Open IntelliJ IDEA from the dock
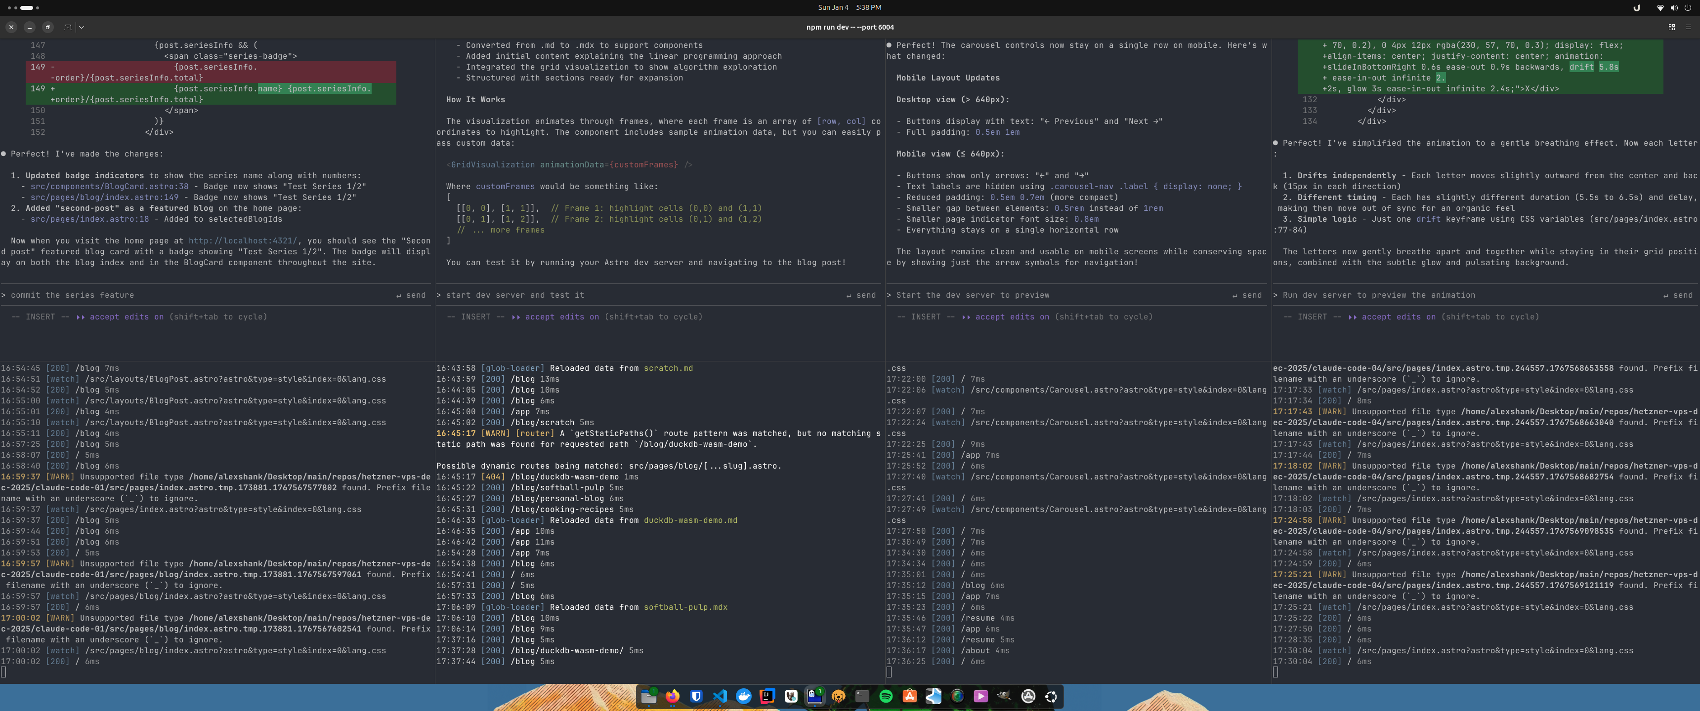 (767, 696)
